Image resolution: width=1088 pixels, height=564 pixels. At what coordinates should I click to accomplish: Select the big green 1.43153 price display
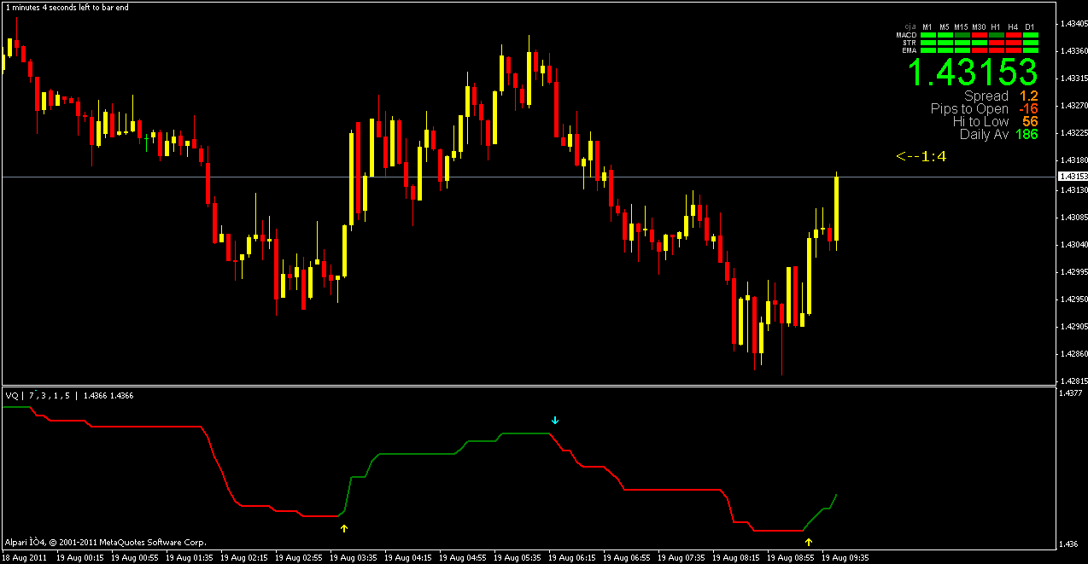(973, 73)
